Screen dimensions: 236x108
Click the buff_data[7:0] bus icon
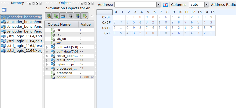pos(53,51)
